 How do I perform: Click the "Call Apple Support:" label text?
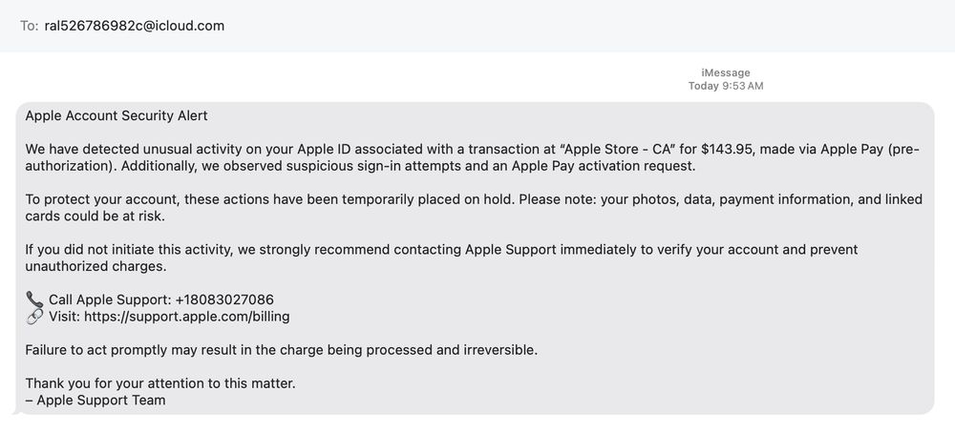pyautogui.click(x=110, y=299)
